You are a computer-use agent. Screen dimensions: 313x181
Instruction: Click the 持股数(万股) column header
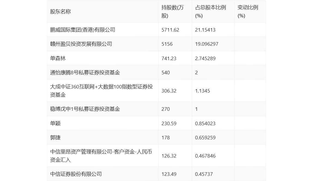pyautogui.click(x=173, y=11)
